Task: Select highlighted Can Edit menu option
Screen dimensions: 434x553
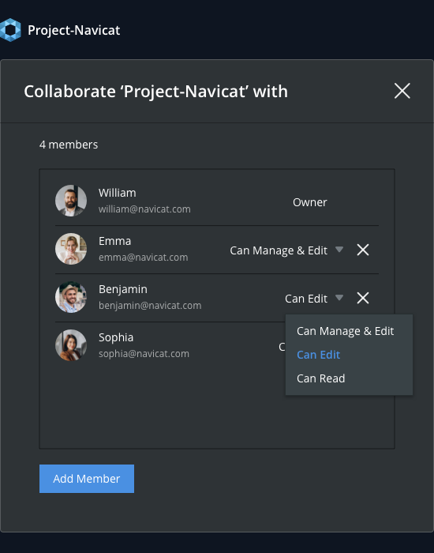Action: (x=319, y=355)
